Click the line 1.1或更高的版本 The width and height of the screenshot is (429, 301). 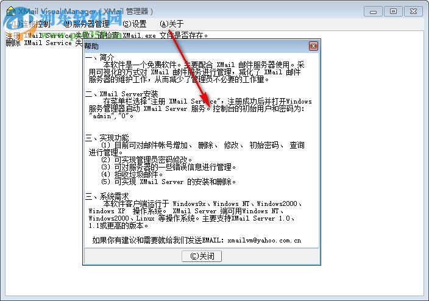[x=118, y=225]
